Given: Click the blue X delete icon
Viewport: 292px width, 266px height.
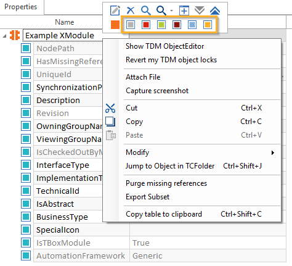Looking at the screenshot, I should (131, 10).
